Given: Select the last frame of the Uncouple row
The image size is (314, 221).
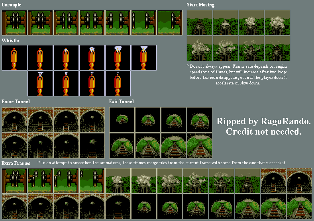Looking at the screenshot, I should pos(170,23).
